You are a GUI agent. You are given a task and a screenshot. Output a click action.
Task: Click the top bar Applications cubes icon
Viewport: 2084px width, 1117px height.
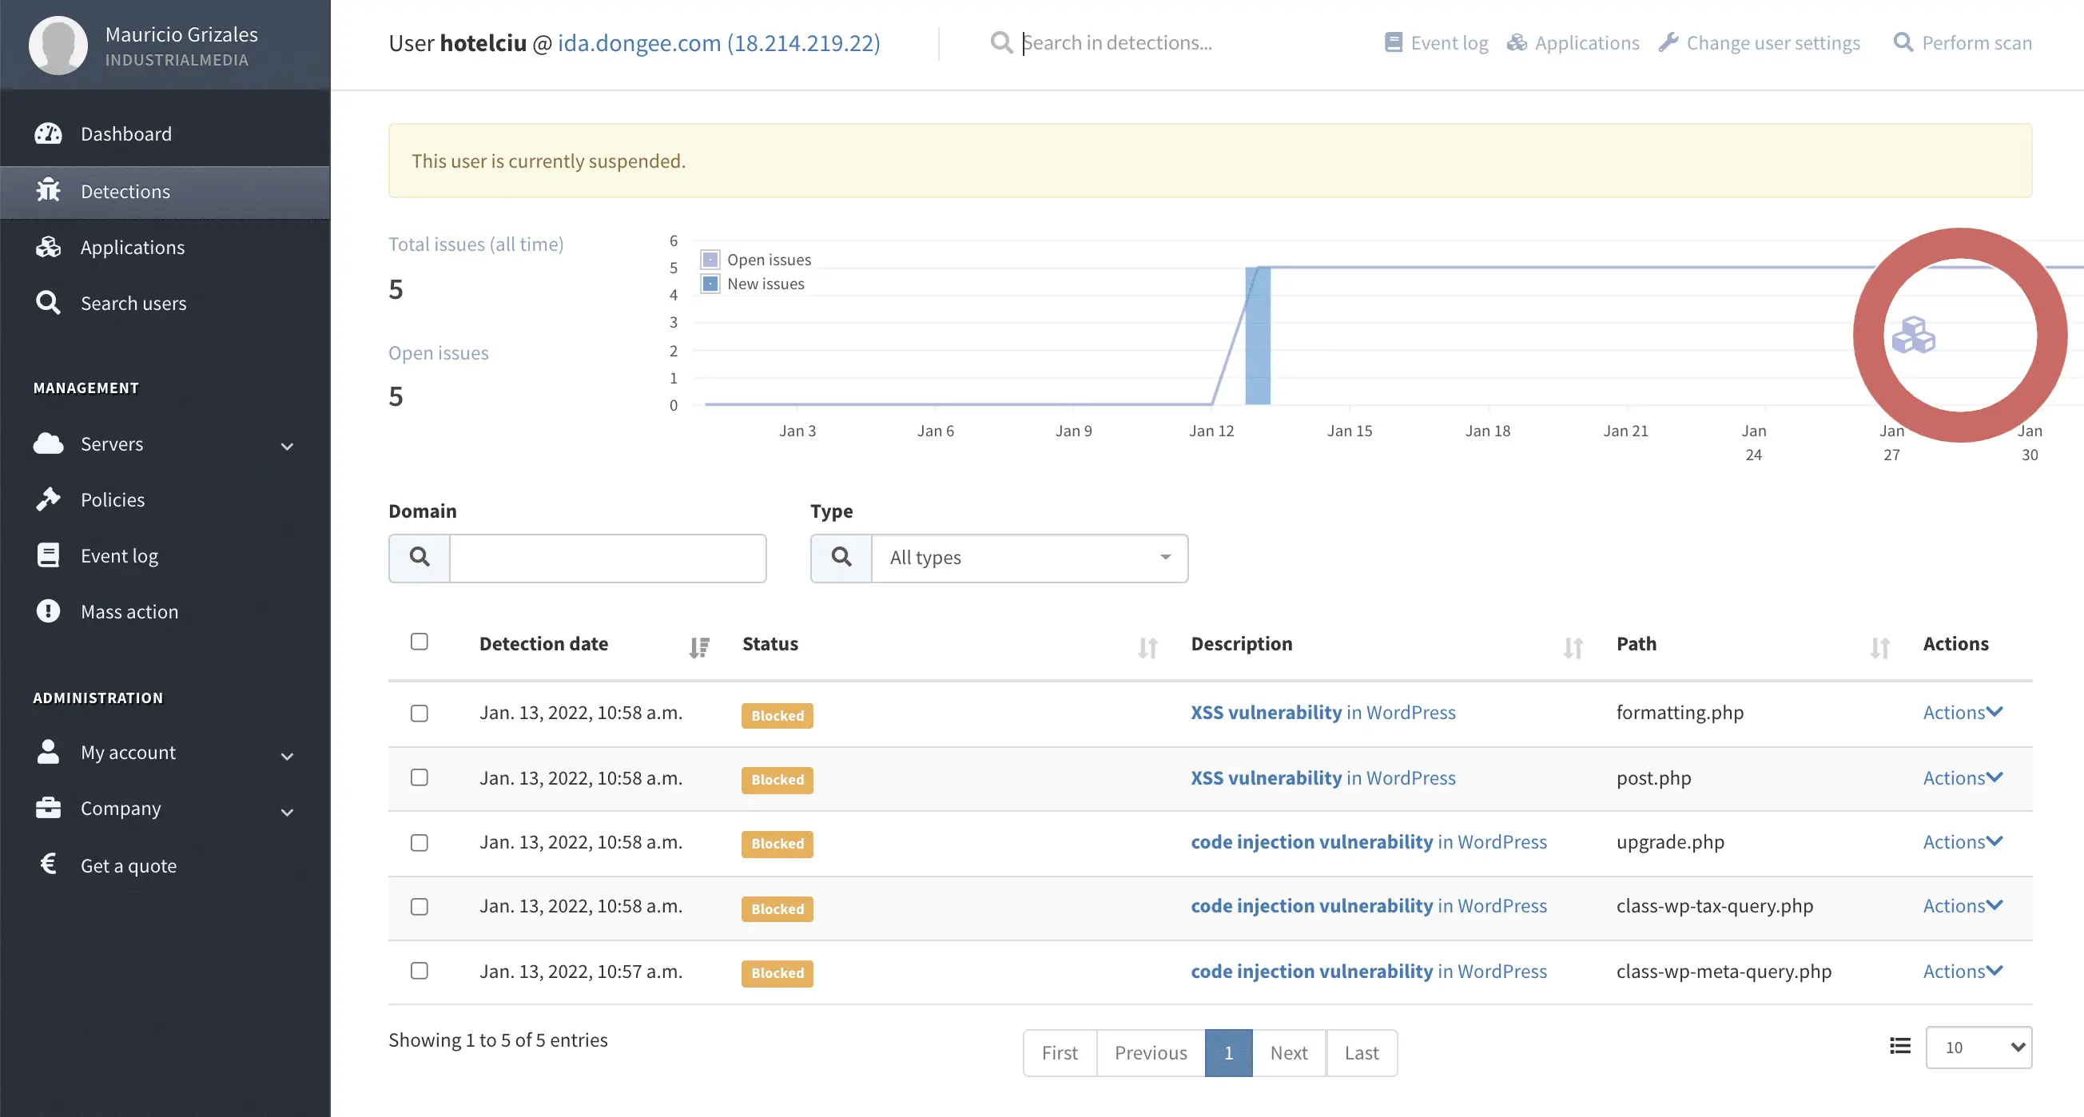[1517, 42]
